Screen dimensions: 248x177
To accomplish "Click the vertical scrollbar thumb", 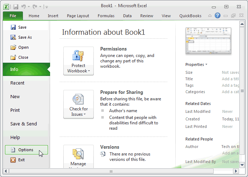I will click(x=242, y=91).
